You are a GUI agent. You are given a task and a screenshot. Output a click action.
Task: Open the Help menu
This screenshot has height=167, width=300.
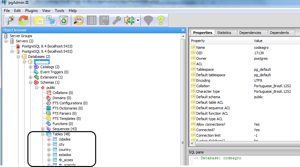click(73, 11)
